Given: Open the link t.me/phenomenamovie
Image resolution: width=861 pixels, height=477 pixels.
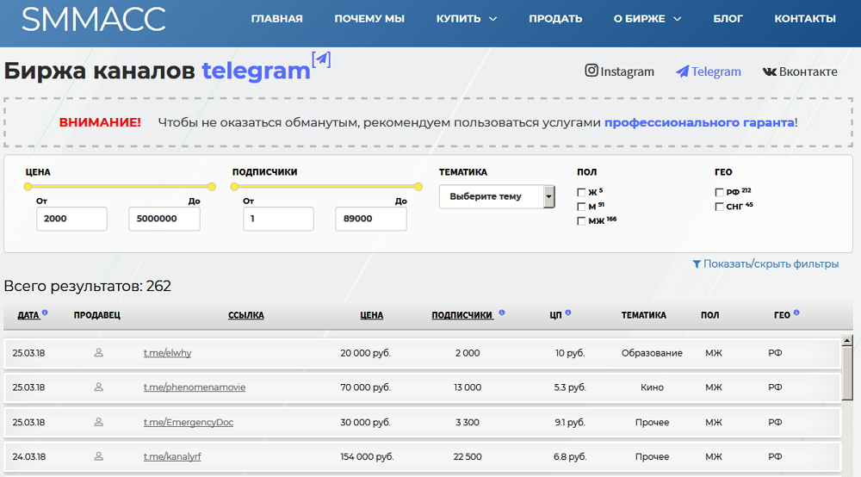Looking at the screenshot, I should click(195, 387).
